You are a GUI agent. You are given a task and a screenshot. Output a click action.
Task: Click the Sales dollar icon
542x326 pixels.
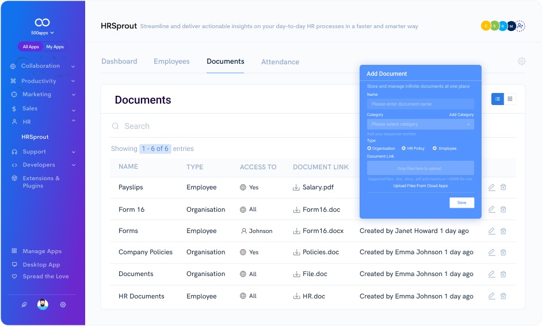14,108
